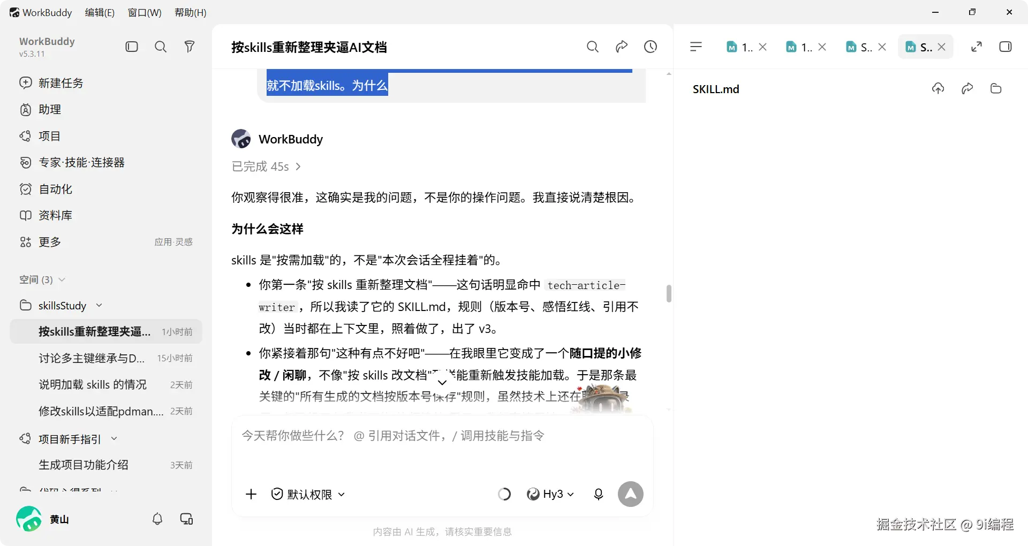Start voice input microphone
Viewport: 1028px width, 546px height.
(599, 494)
